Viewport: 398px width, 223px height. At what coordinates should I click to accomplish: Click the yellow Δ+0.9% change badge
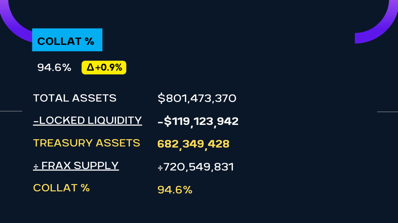point(104,67)
